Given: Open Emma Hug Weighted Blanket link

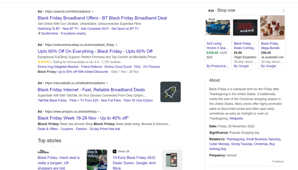Looking at the screenshot, I should click(58, 67).
